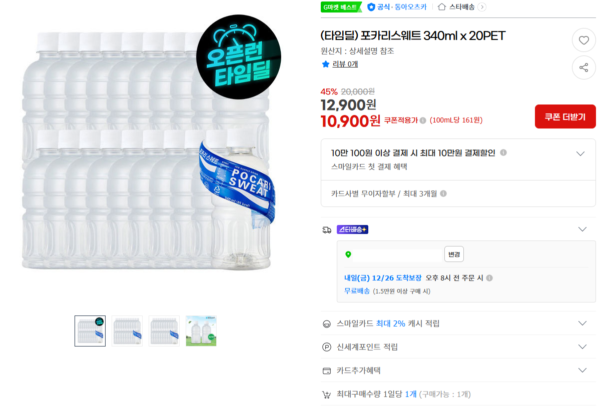Open the share options icon
Image resolution: width=609 pixels, height=407 pixels.
tap(583, 67)
